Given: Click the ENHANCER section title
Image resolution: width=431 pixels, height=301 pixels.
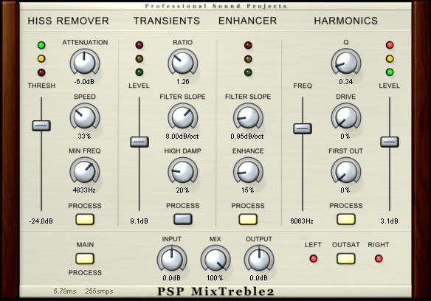Looking at the screenshot, I should pyautogui.click(x=248, y=21).
